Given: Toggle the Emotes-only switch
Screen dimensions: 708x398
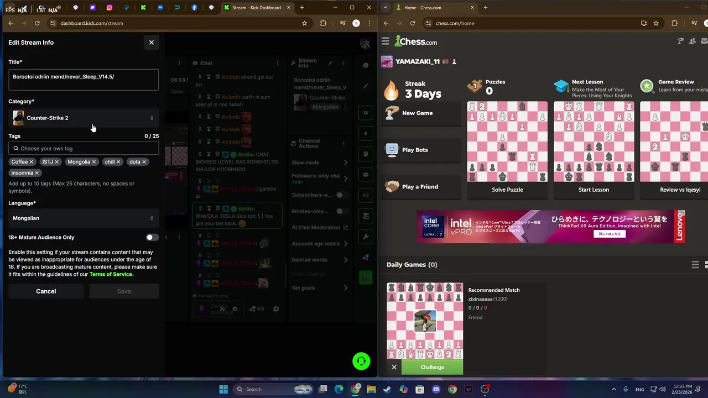Looking at the screenshot, I should click(x=342, y=211).
